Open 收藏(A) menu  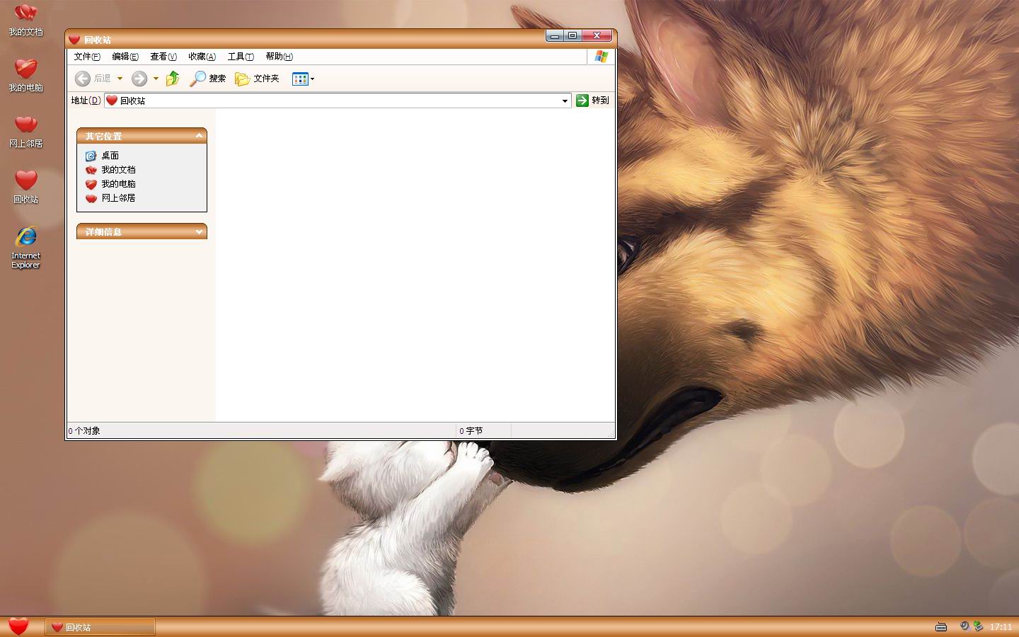point(202,57)
